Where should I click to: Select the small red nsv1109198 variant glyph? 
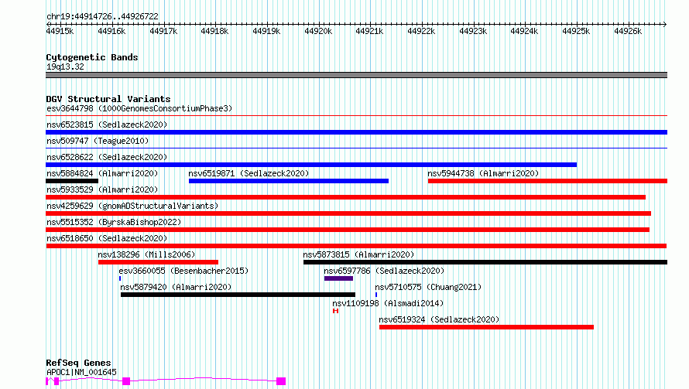pos(336,311)
